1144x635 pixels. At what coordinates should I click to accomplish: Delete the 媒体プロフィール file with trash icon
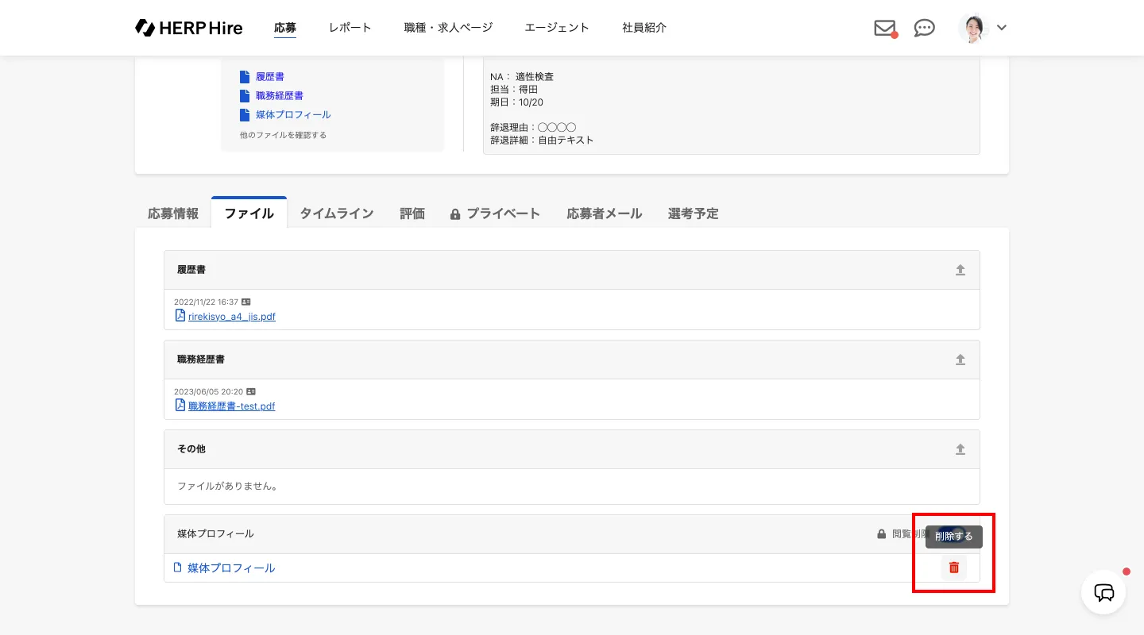point(954,568)
